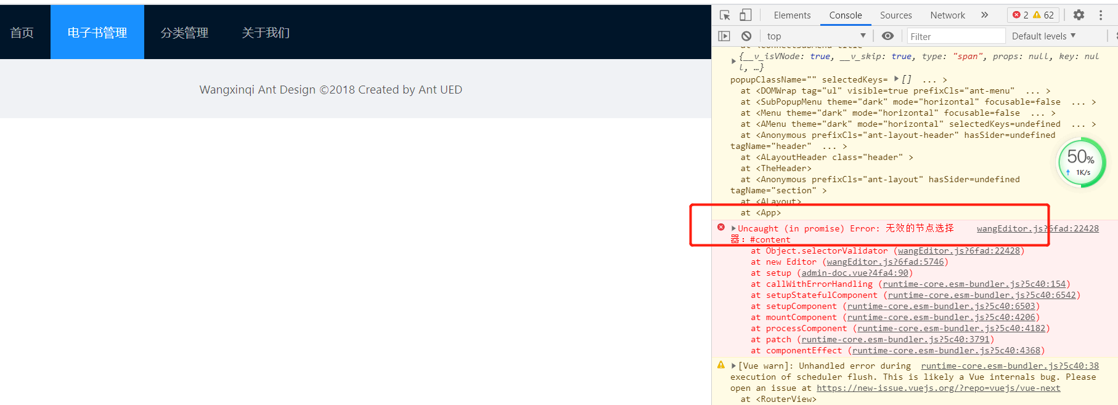Click the 'at <App>' stack line

click(x=761, y=212)
